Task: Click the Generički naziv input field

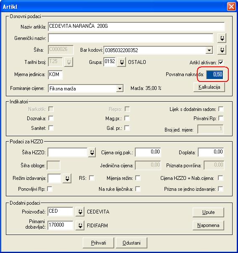Action: (x=131, y=38)
